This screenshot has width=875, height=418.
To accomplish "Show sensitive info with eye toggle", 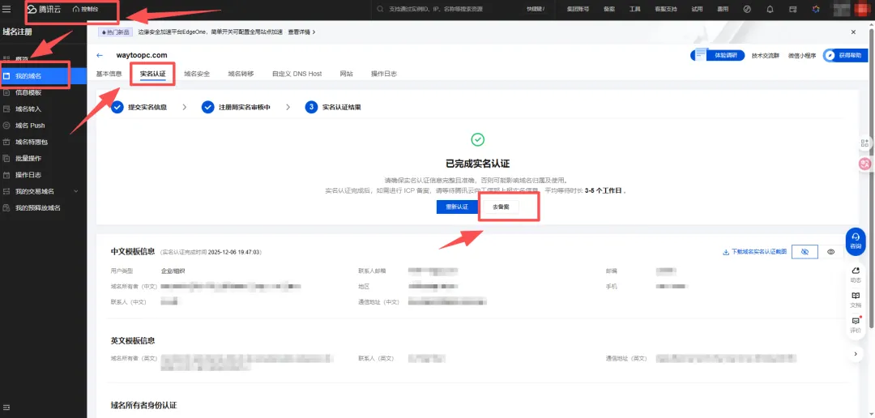I will click(x=831, y=252).
